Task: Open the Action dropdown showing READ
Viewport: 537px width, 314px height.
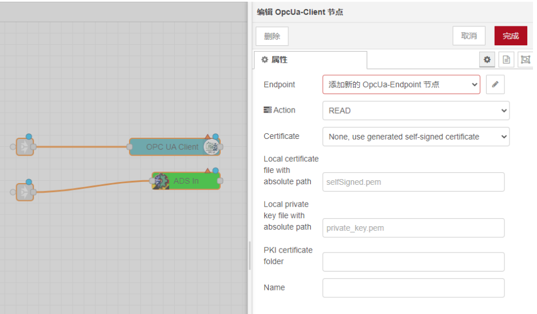Action: pos(416,111)
